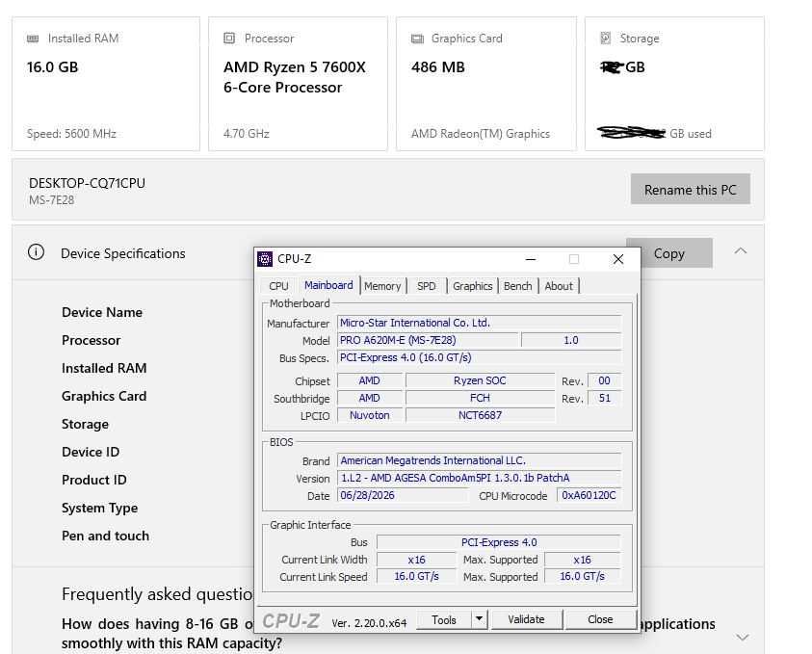
Task: Click the CPU-Z app icon in title bar
Action: coord(265,259)
